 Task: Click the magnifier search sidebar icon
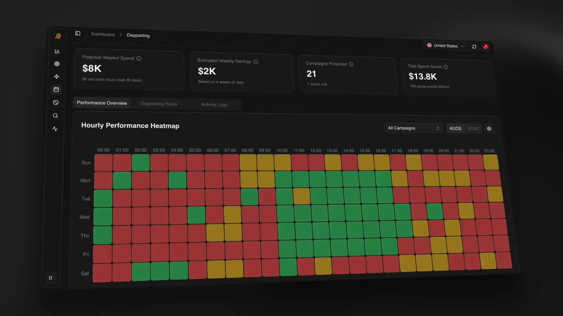pos(55,116)
